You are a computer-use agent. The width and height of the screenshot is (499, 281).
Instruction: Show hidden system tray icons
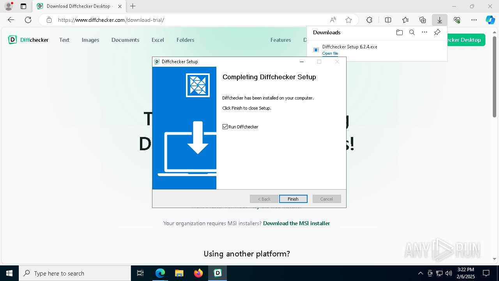point(420,273)
